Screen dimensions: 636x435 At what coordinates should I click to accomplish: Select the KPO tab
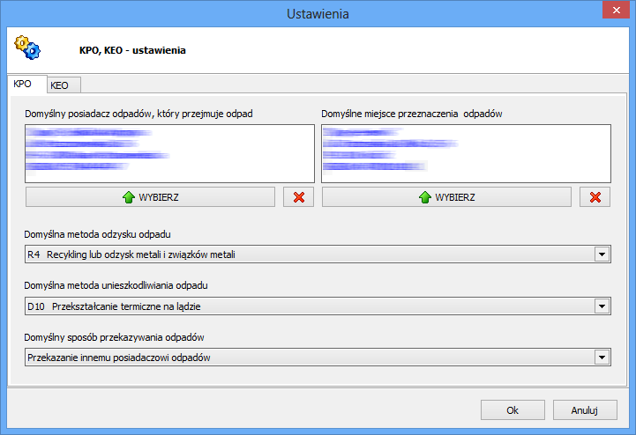click(x=23, y=85)
